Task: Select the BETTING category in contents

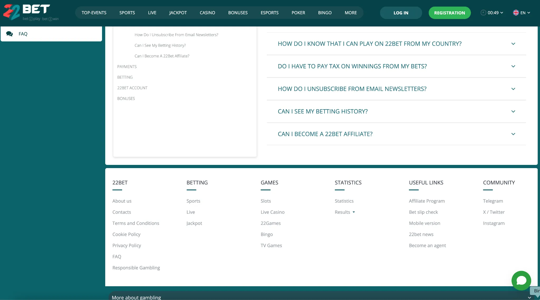Action: (125, 77)
